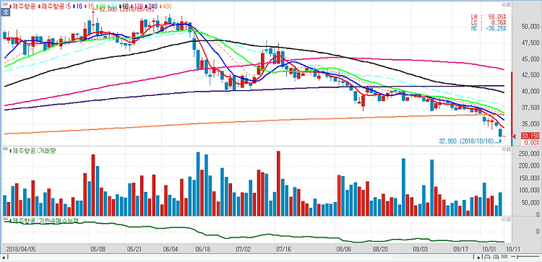Click the 제주항공:기관순매수누적 legend

[x=43, y=220]
